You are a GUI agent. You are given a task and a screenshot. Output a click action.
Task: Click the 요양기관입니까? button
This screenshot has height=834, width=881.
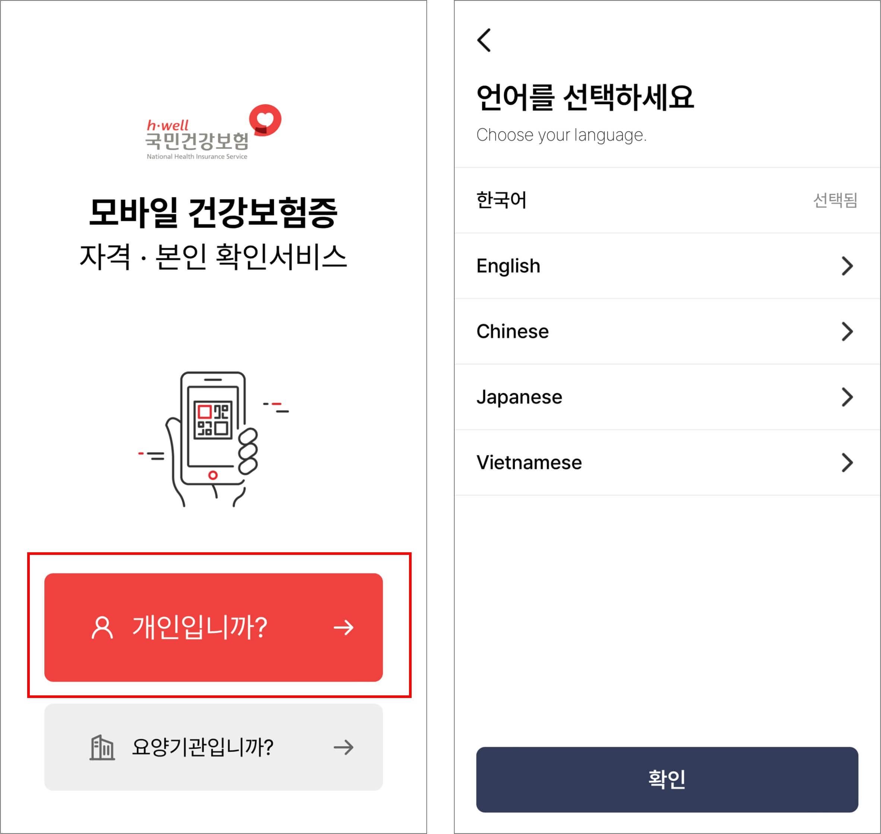213,747
